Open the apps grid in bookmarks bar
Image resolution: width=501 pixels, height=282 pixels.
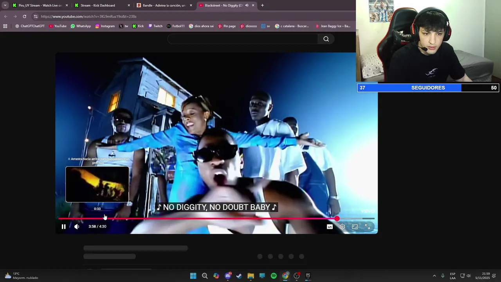pos(5,26)
